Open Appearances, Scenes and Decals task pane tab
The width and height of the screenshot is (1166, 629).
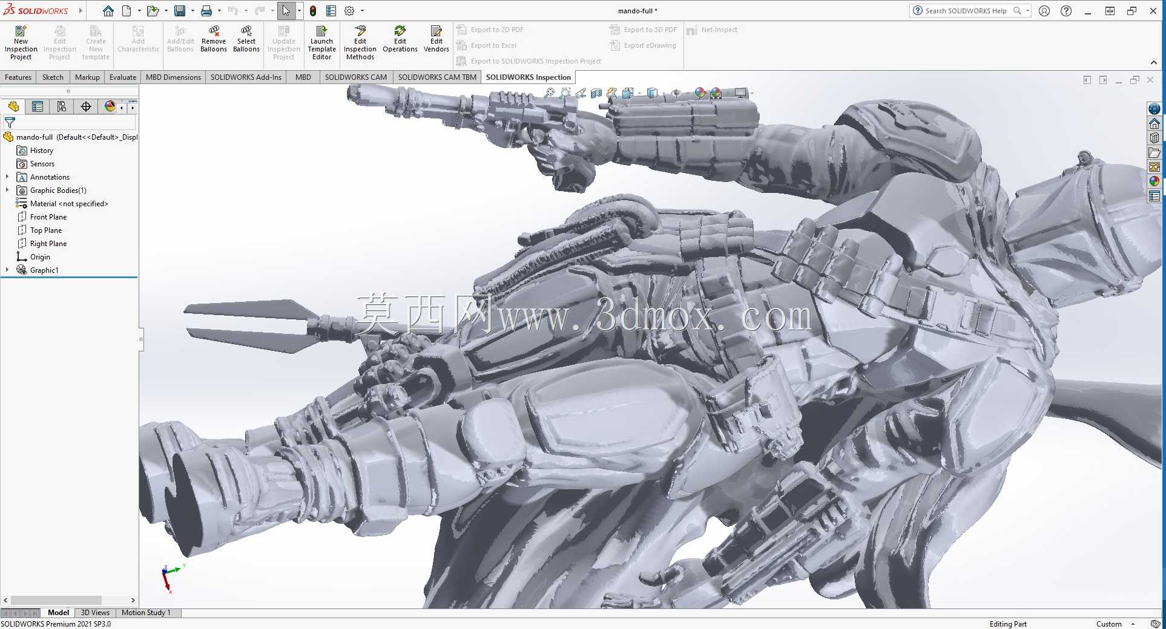tap(1154, 181)
